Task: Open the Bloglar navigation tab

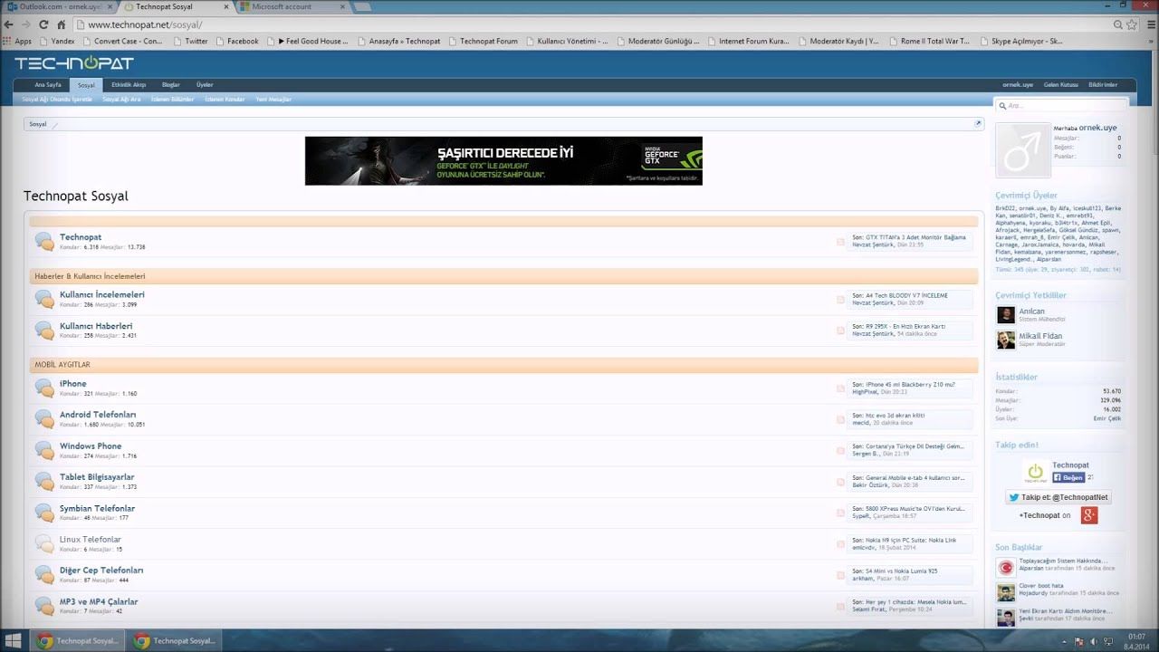Action: point(171,84)
